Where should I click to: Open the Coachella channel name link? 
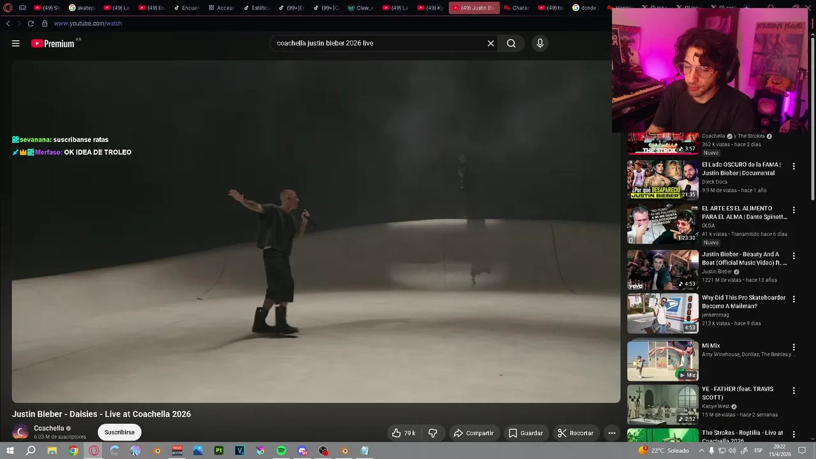pos(49,428)
